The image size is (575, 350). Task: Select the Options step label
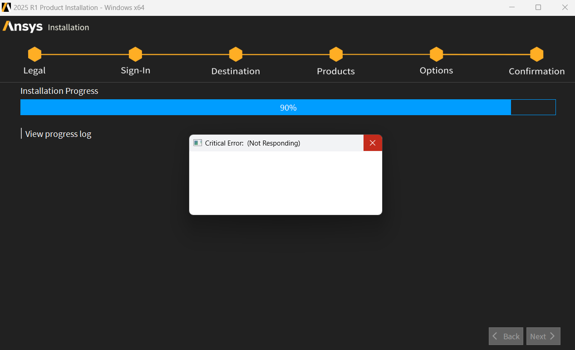[x=436, y=71]
